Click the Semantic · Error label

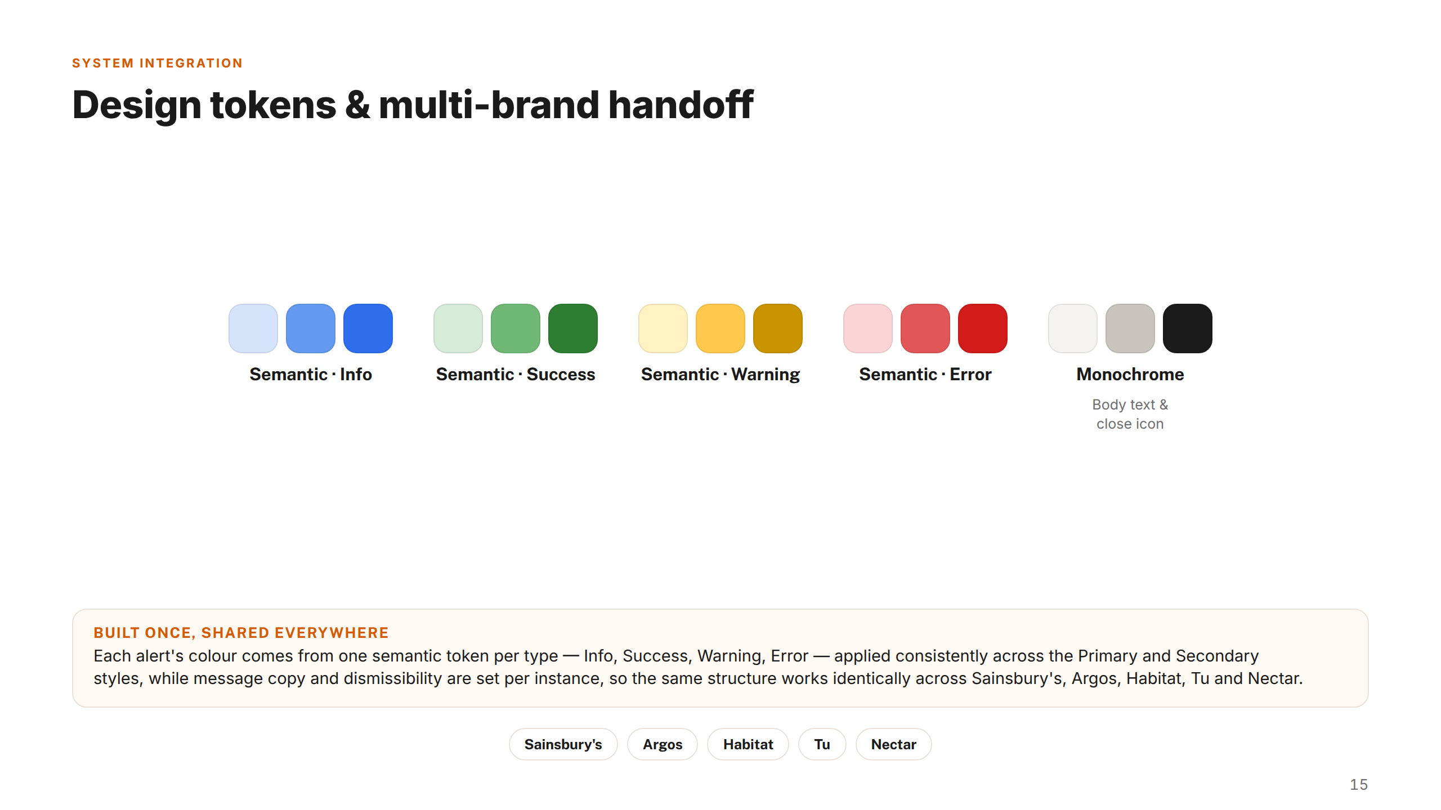(925, 374)
